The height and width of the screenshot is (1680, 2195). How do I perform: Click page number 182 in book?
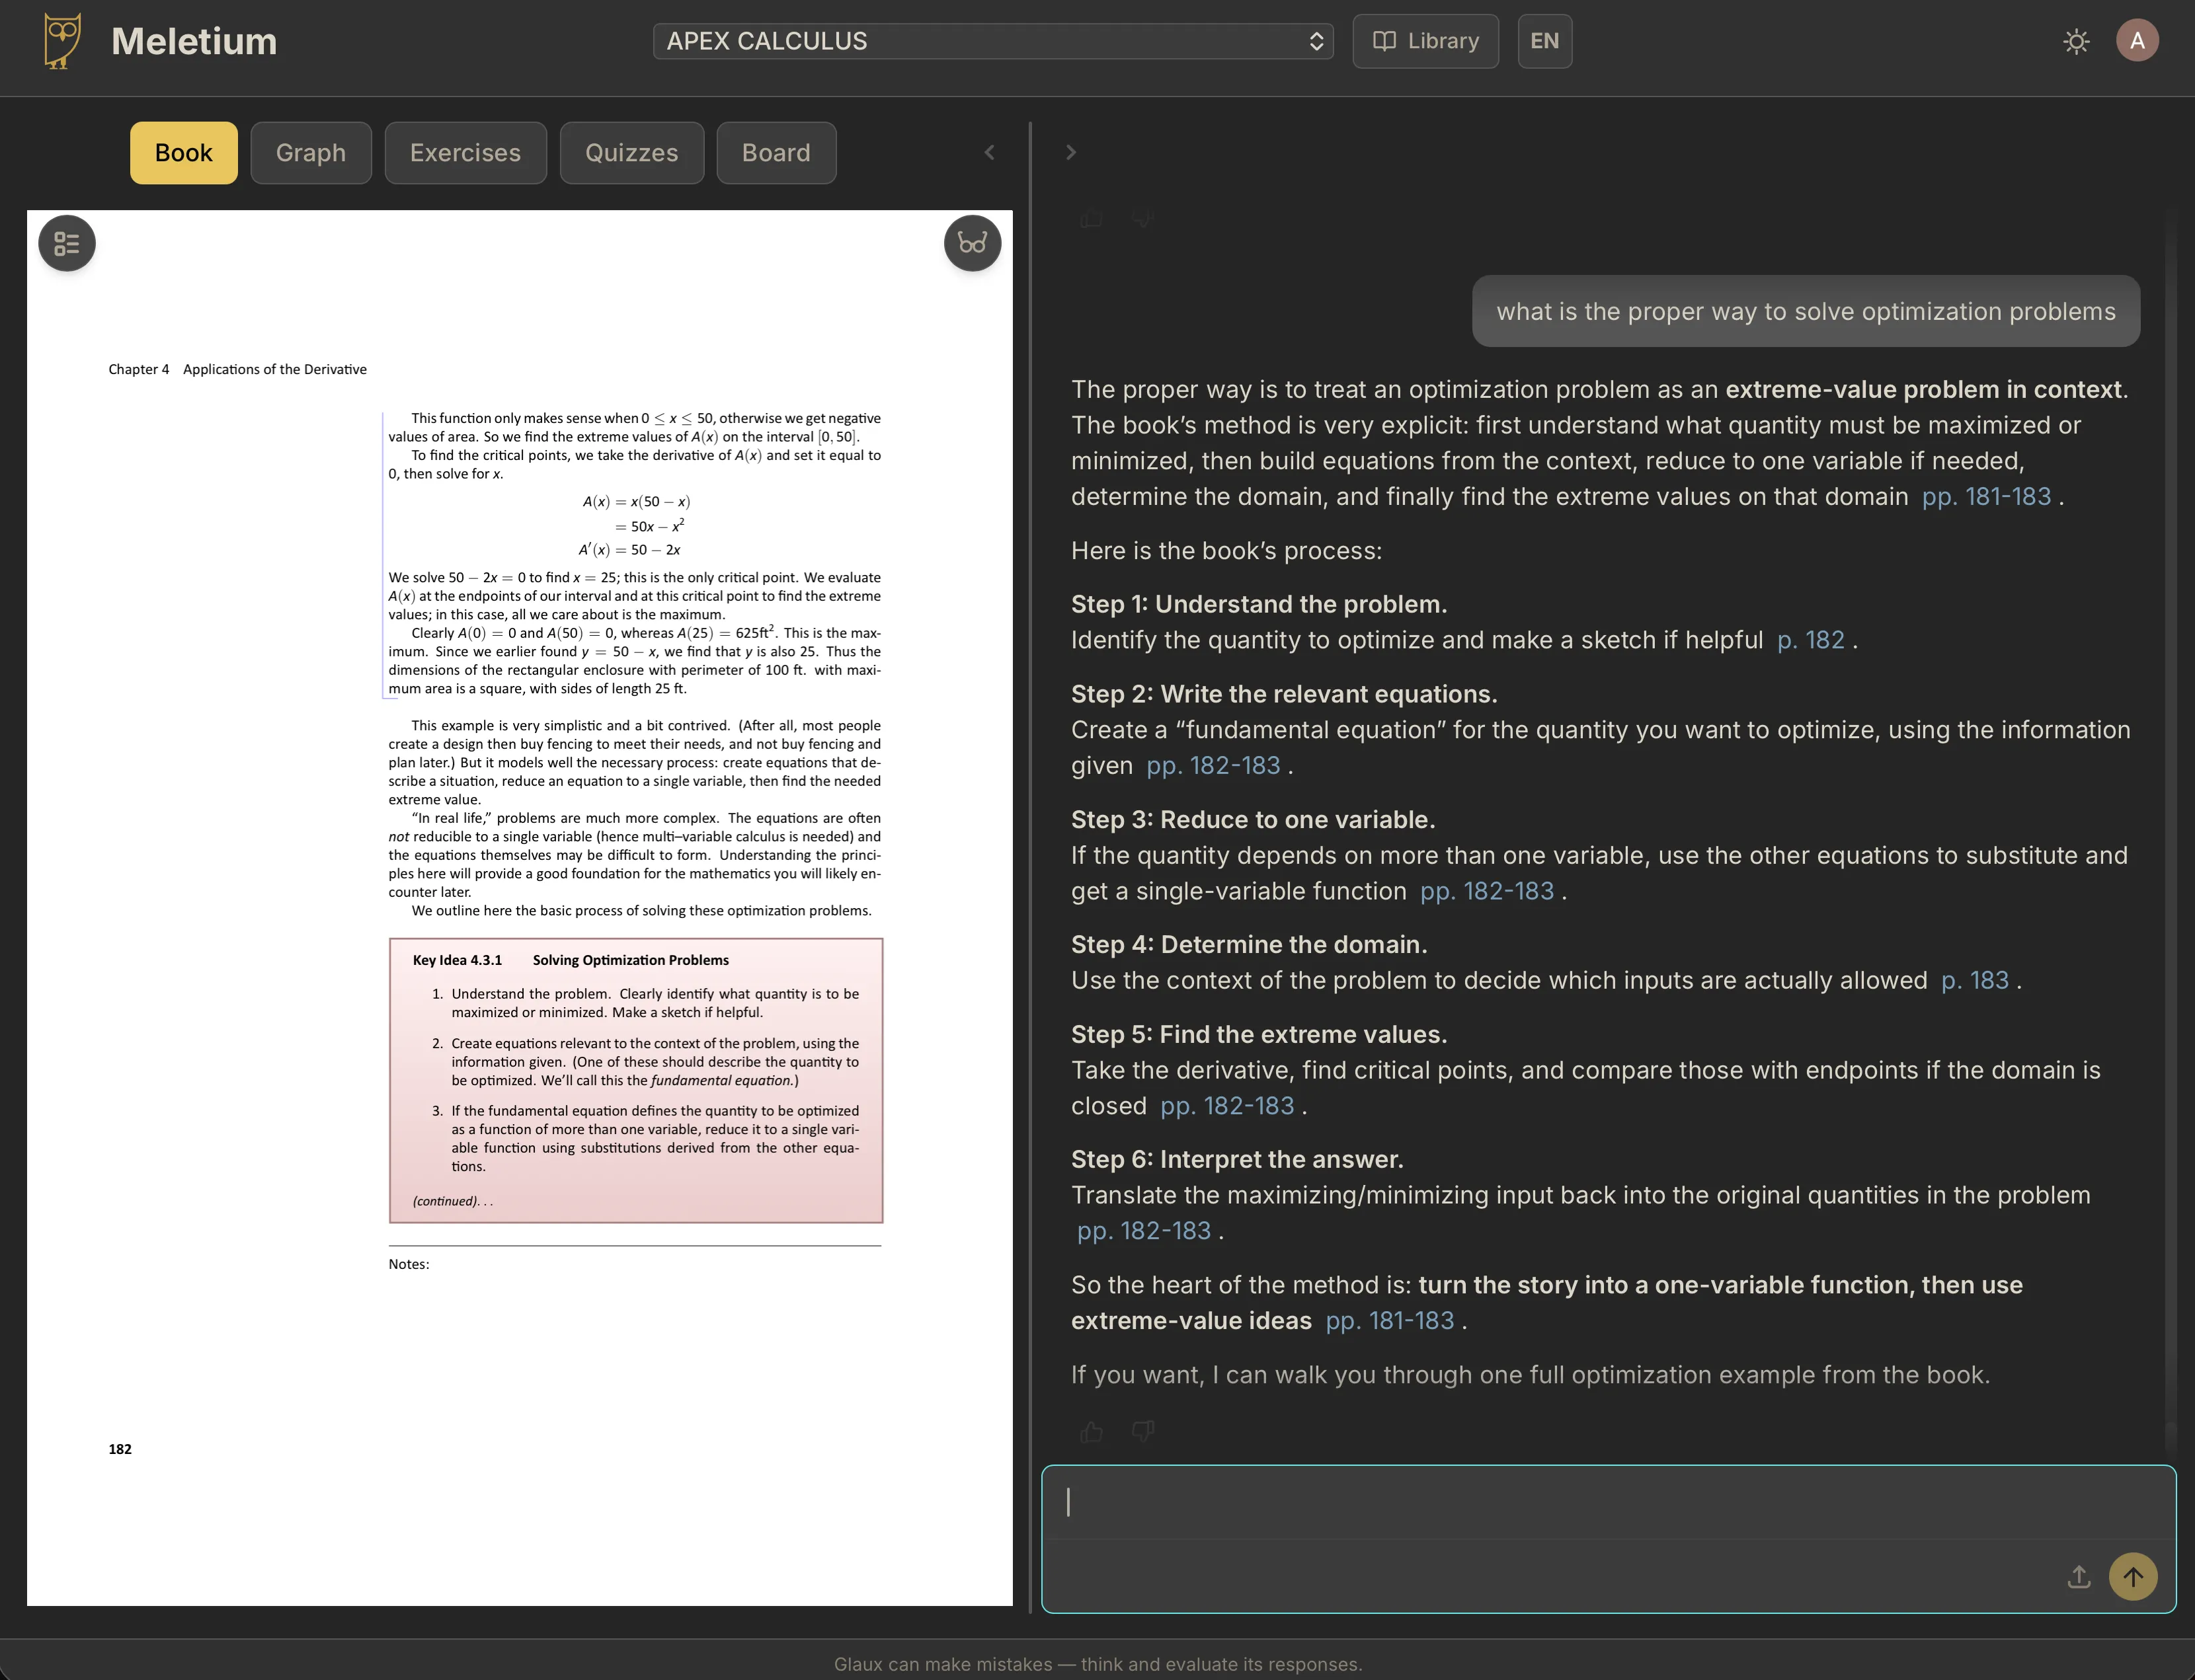[x=120, y=1449]
